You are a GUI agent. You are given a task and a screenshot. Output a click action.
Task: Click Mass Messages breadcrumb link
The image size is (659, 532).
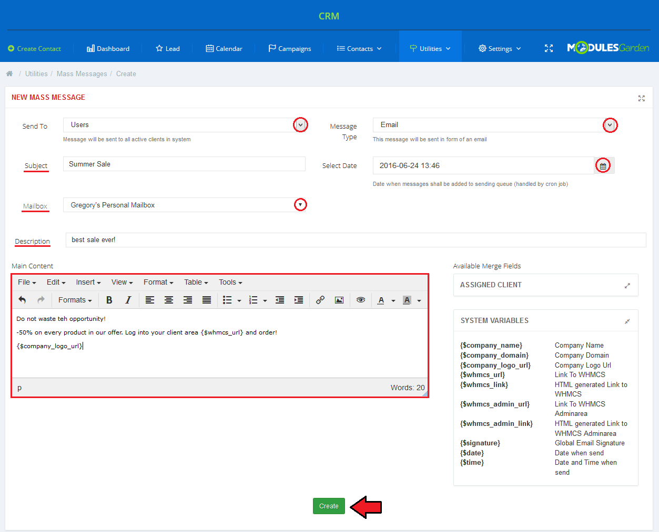point(82,74)
